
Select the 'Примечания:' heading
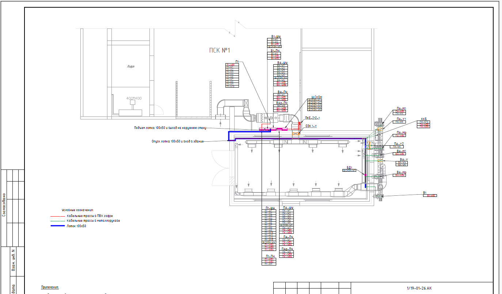click(50, 287)
